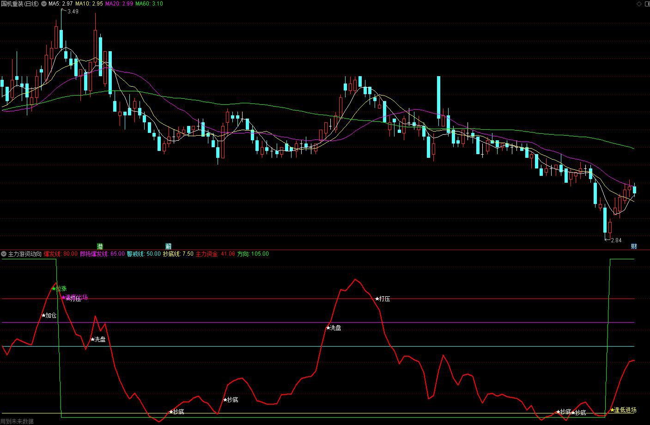
Task: Select the MA60: 3.10 label
Action: [149, 4]
